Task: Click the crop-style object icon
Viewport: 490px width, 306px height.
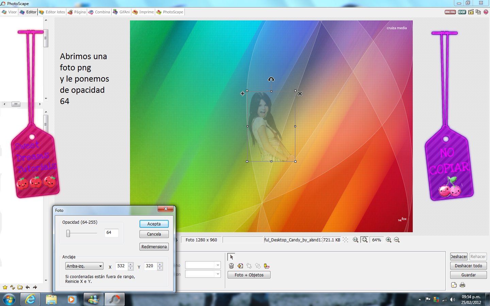Action: click(x=249, y=266)
